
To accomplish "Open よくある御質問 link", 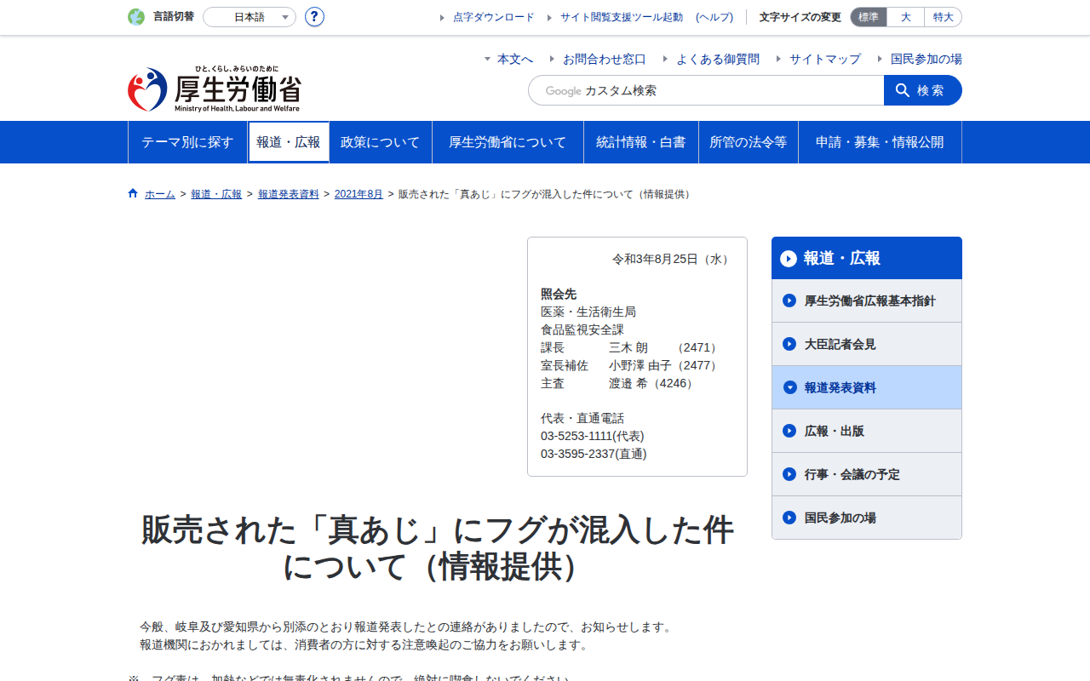I will coord(718,59).
